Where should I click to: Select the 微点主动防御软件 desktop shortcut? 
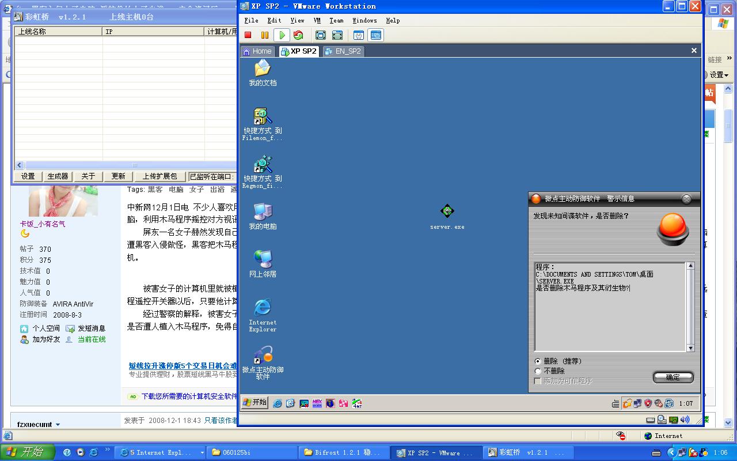[x=263, y=356]
